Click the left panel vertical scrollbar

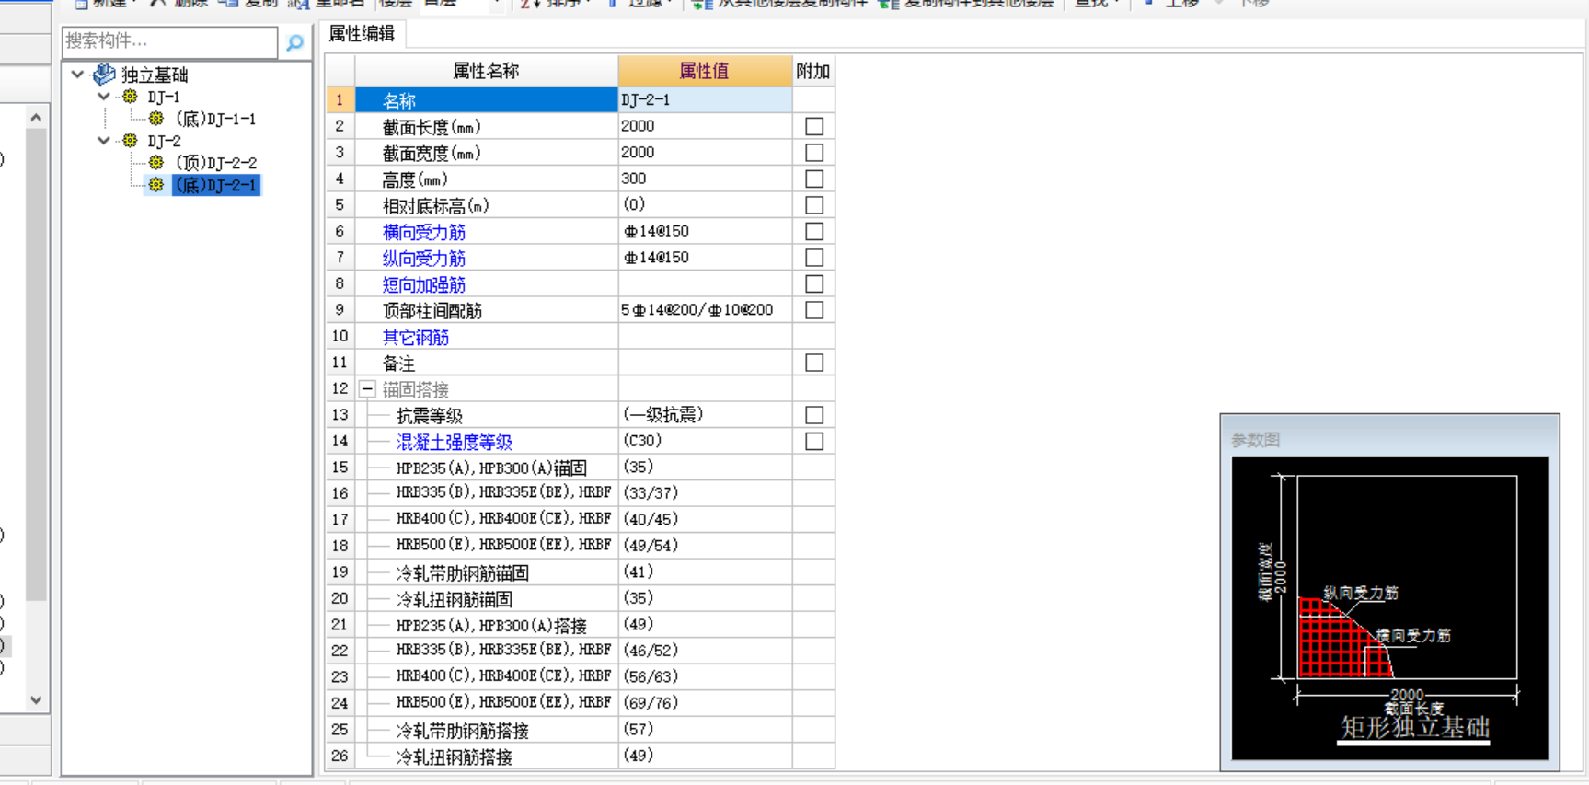tap(36, 364)
